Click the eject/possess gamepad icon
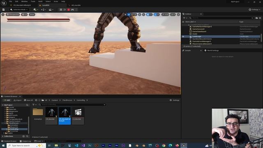 [x=72, y=10]
